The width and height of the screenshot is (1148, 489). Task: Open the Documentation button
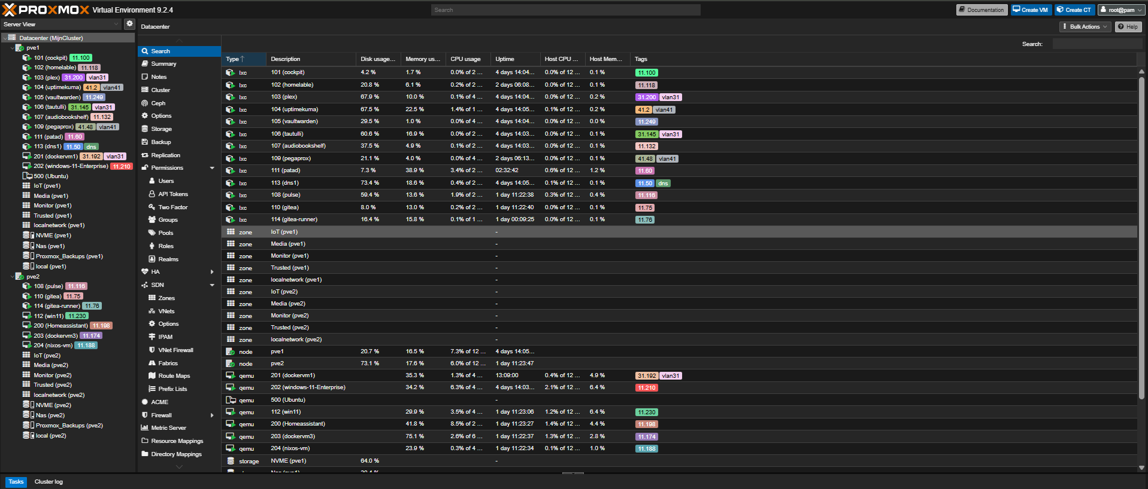click(982, 10)
